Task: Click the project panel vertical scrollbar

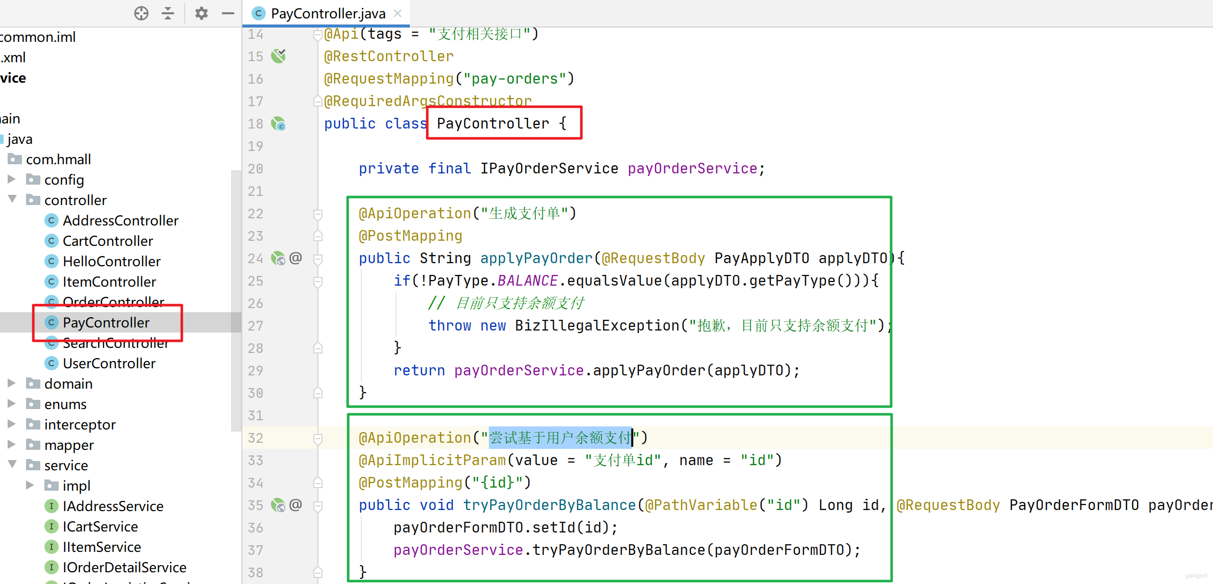Action: click(236, 301)
